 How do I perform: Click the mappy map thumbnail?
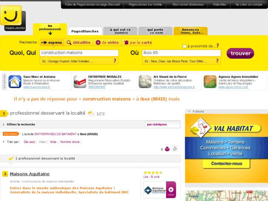(x=226, y=196)
